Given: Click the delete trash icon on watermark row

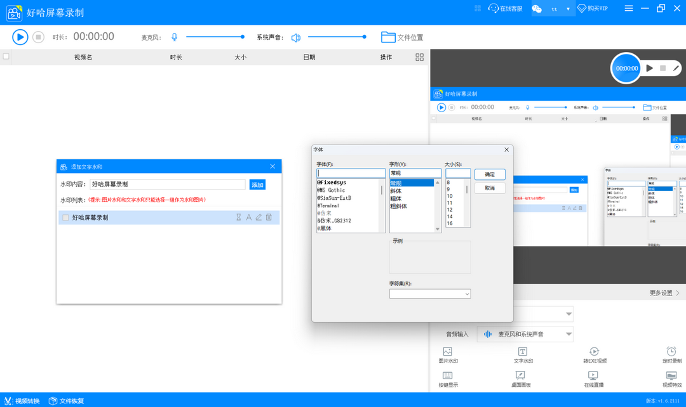Looking at the screenshot, I should pyautogui.click(x=269, y=217).
